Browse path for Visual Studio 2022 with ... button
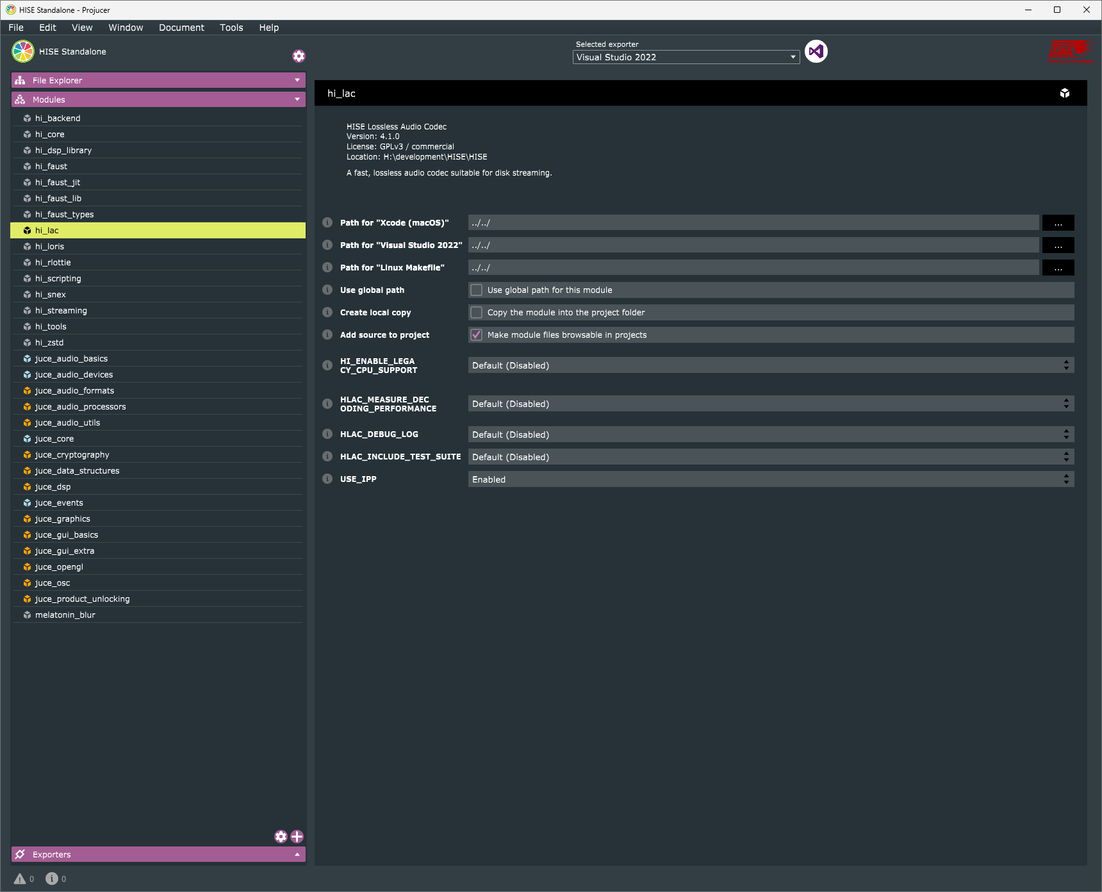 click(1058, 245)
